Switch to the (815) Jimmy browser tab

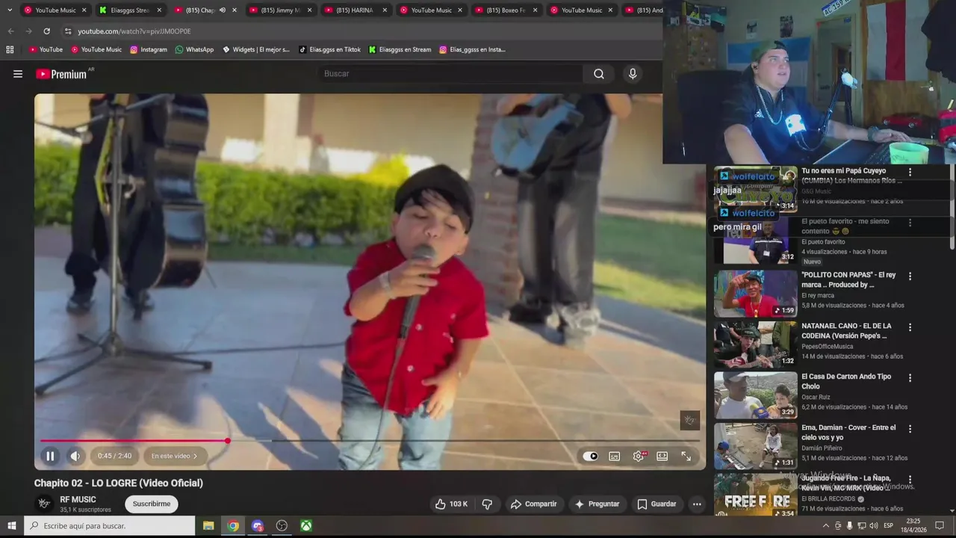[280, 10]
